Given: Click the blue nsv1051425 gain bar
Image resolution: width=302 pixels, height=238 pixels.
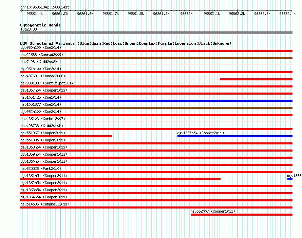Looking at the screenshot, I should coord(156,101).
